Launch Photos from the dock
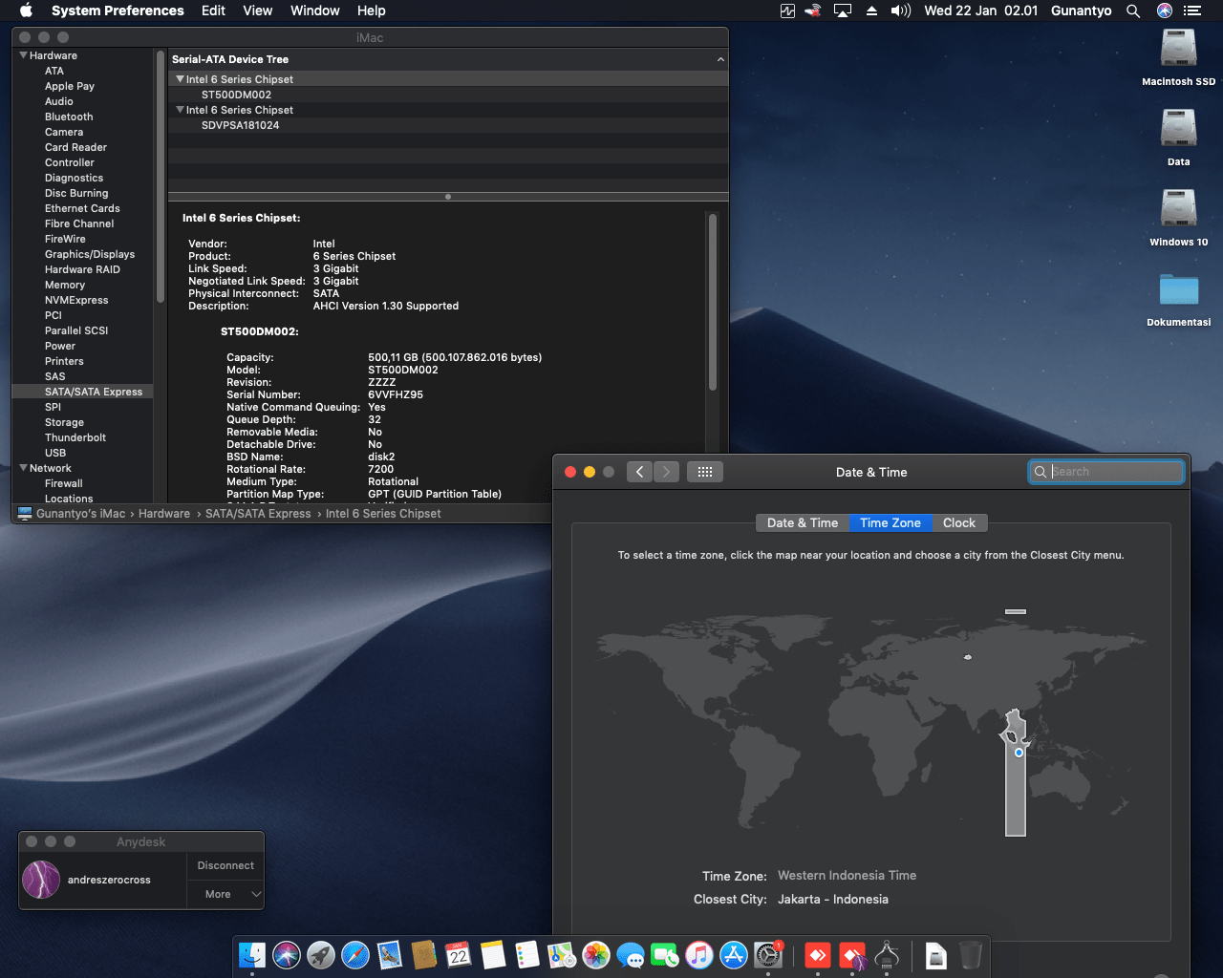 (x=596, y=955)
